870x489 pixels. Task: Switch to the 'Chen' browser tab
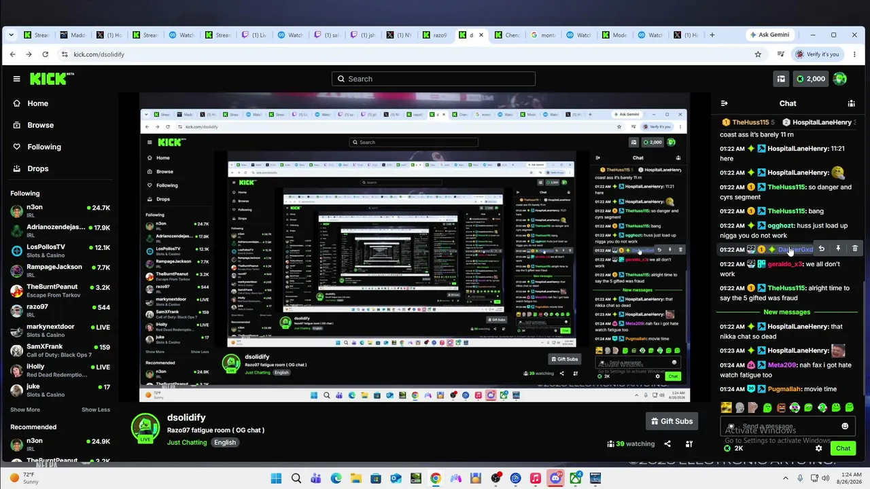click(506, 35)
